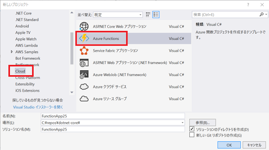Viewport: 269px width, 150px height.
Task: Pick the ASP.NET Web Application (.NET Framework) icon
Action: (x=84, y=63)
